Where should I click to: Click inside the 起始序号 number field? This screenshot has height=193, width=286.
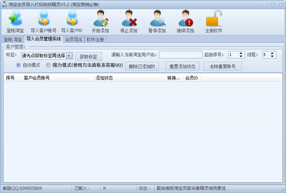point(234,55)
